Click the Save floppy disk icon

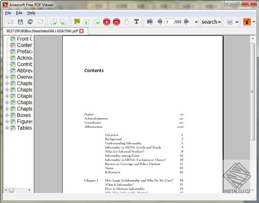(x=20, y=22)
